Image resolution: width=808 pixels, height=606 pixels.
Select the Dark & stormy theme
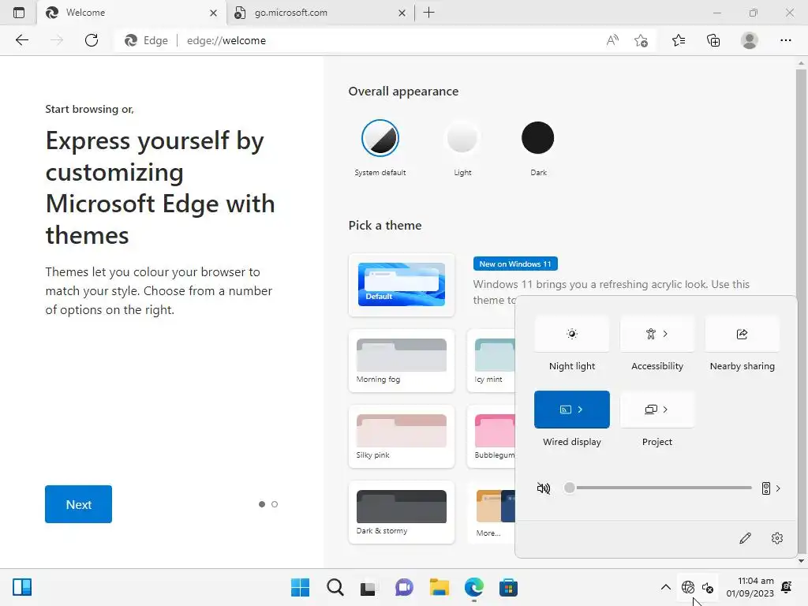click(402, 512)
